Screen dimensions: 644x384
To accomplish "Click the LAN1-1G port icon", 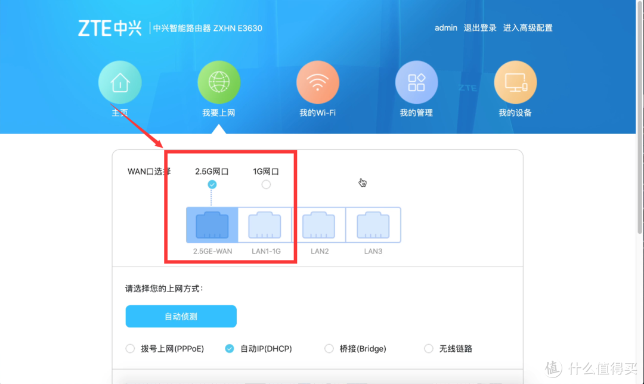I will (x=265, y=225).
